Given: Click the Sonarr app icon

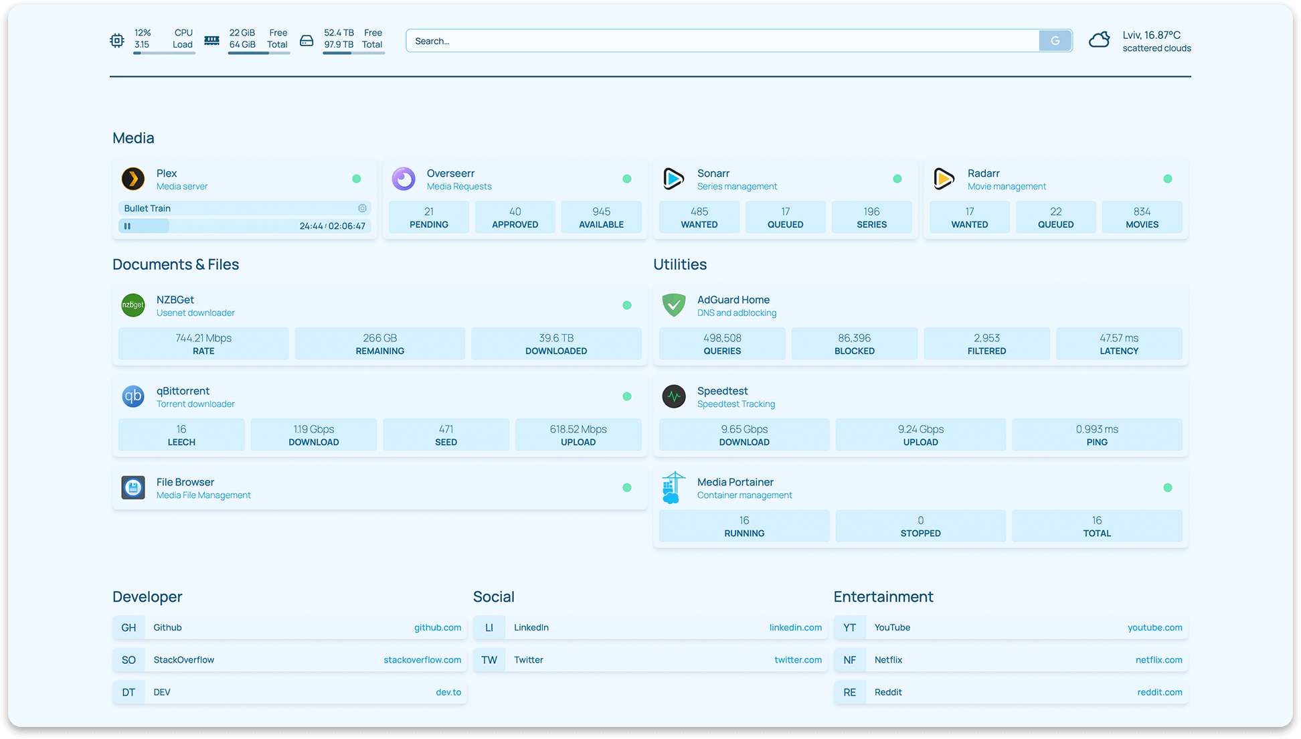Looking at the screenshot, I should coord(673,179).
